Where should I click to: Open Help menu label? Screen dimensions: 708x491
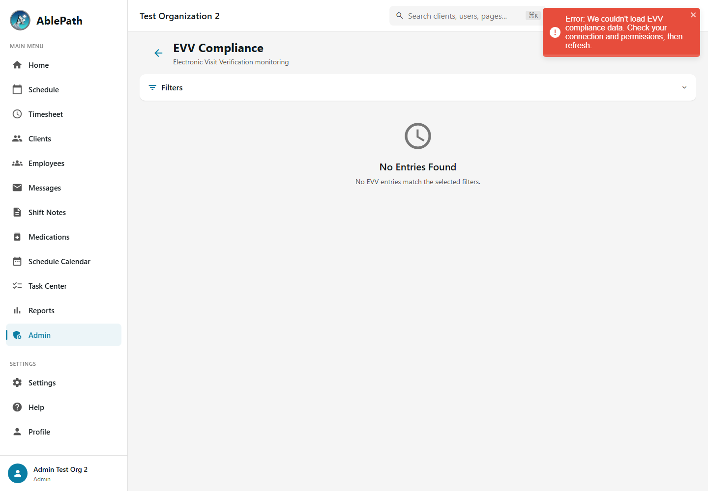[36, 407]
